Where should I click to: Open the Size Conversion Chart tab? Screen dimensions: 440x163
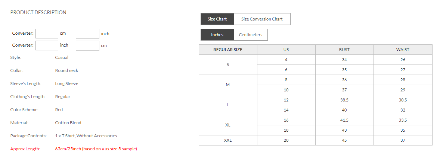262,19
